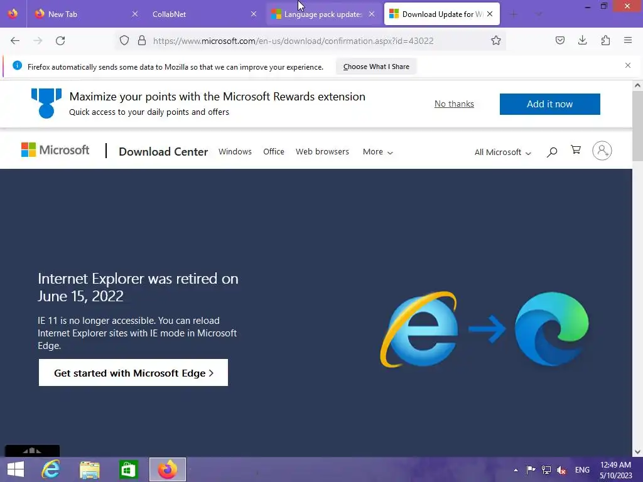This screenshot has height=482, width=643.
Task: Go back to the previous page
Action: coord(15,41)
